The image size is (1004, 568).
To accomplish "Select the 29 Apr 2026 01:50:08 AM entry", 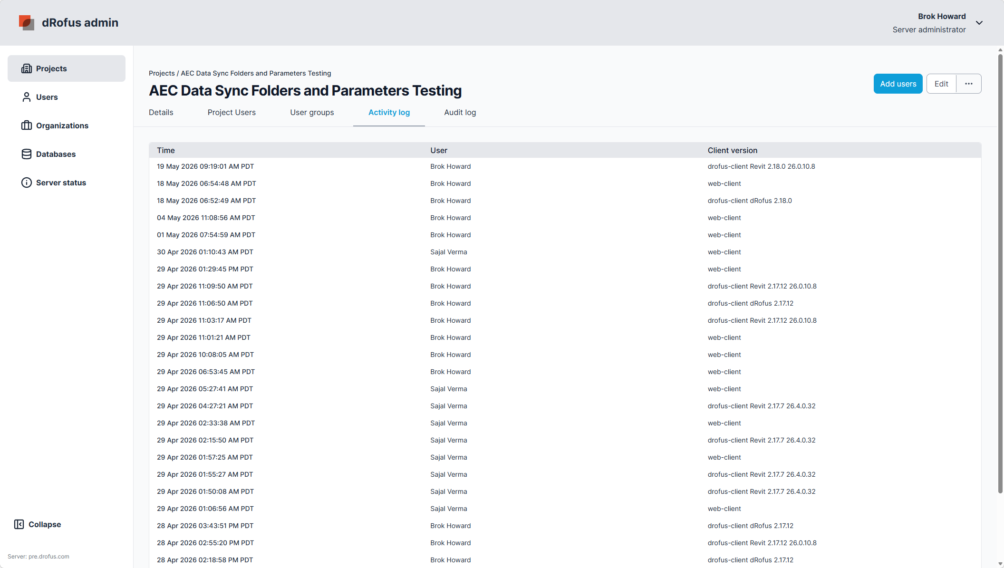I will [565, 491].
